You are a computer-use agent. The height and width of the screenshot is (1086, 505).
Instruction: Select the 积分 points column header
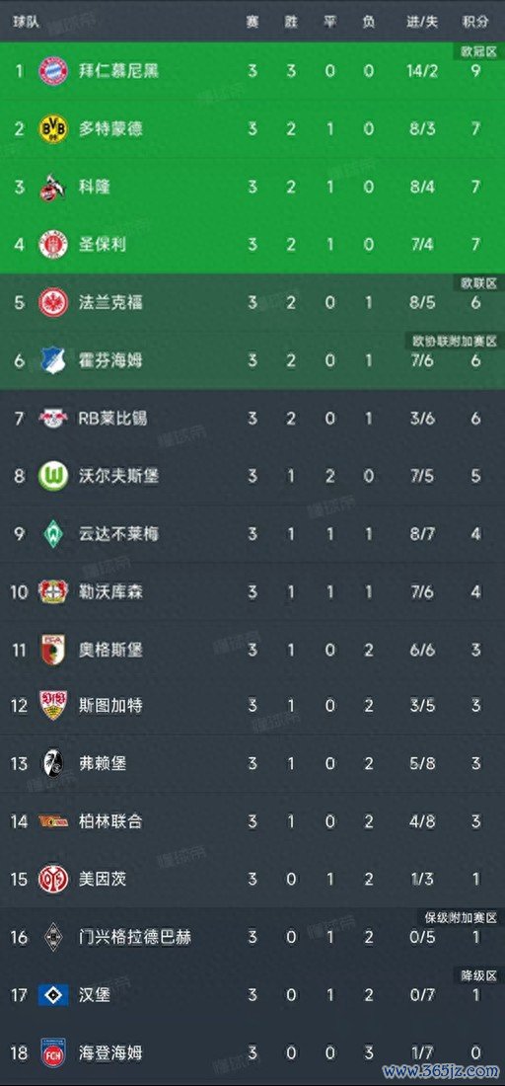[475, 22]
